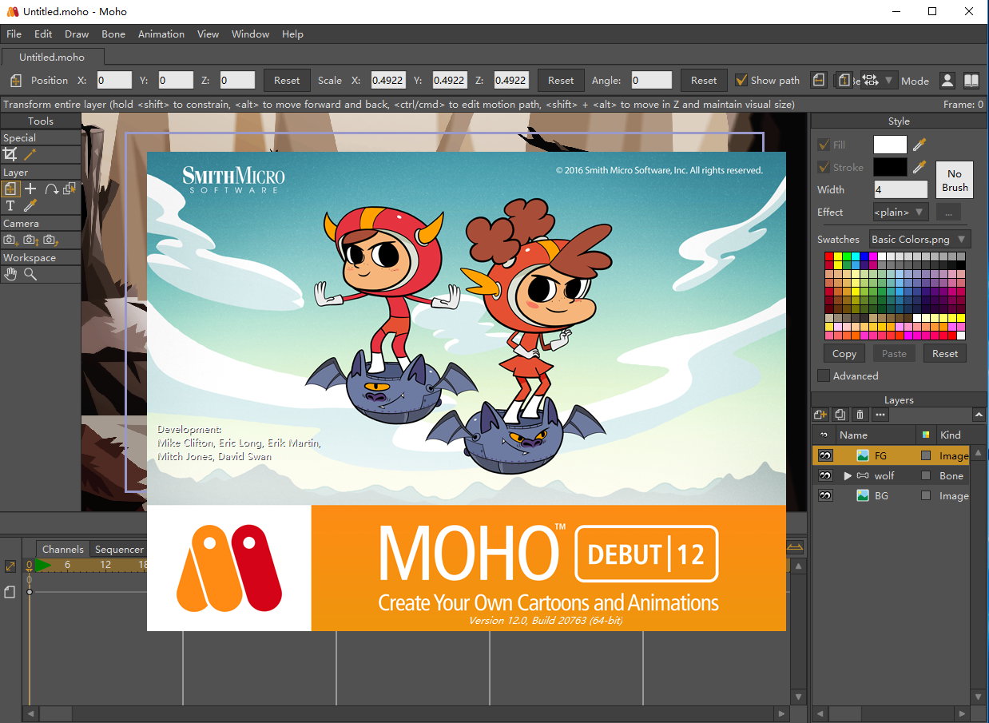Switch to the Sequencer tab

[119, 549]
